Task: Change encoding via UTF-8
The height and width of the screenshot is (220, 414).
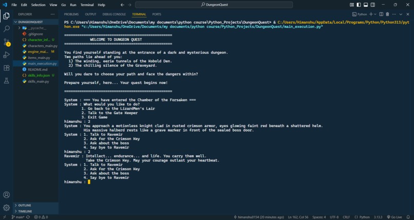Action: coord(334,217)
